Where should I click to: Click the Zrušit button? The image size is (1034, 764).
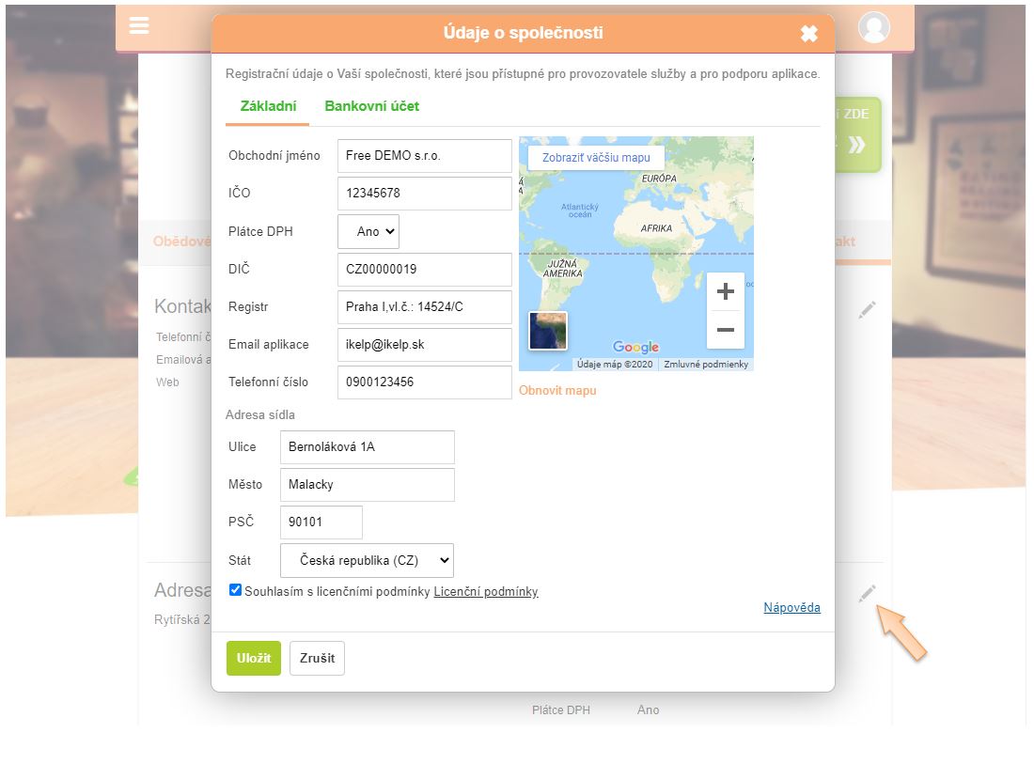[317, 658]
